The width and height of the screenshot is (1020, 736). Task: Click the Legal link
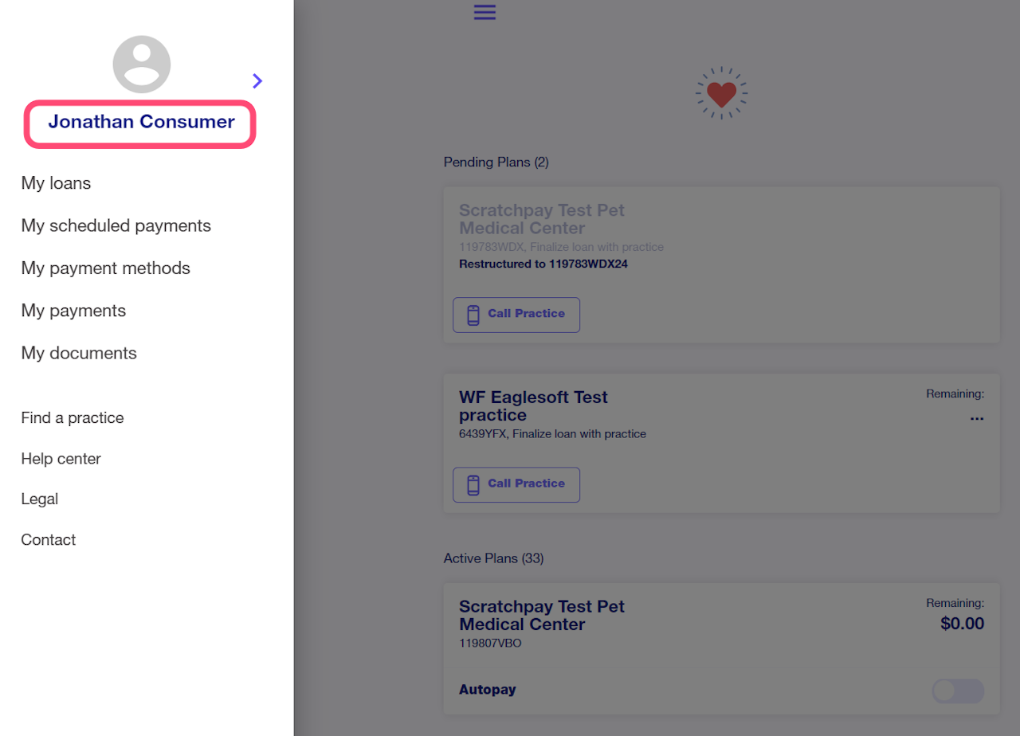click(x=40, y=499)
